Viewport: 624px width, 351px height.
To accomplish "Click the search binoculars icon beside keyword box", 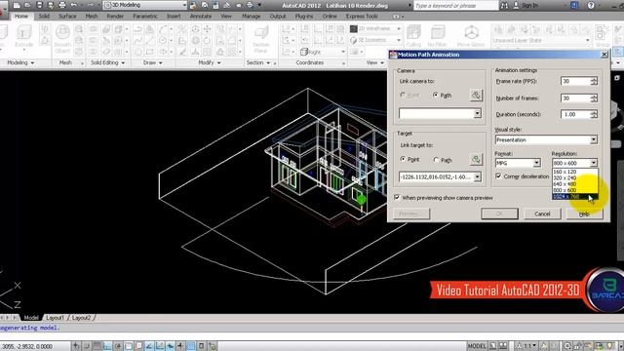I will 504,5.
